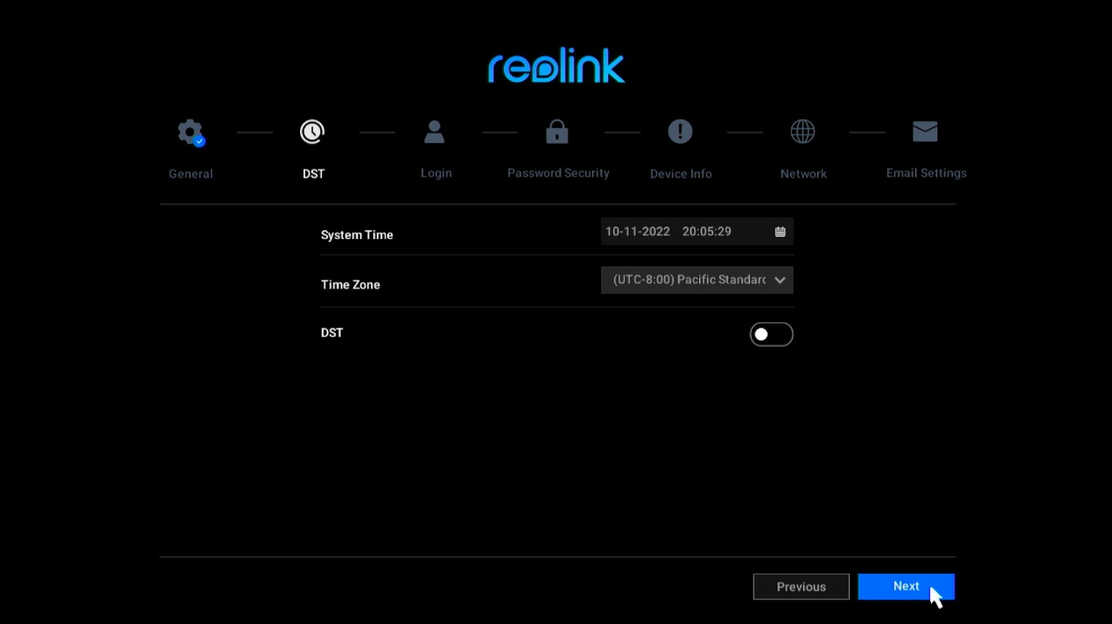1112x624 pixels.
Task: Go to Password Security step label
Action: tap(559, 173)
